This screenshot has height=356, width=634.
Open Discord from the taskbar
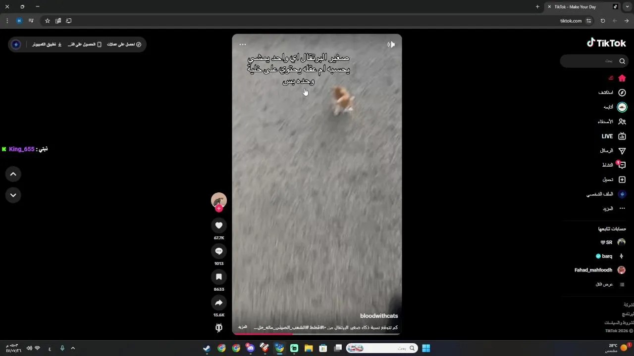tap(251, 348)
